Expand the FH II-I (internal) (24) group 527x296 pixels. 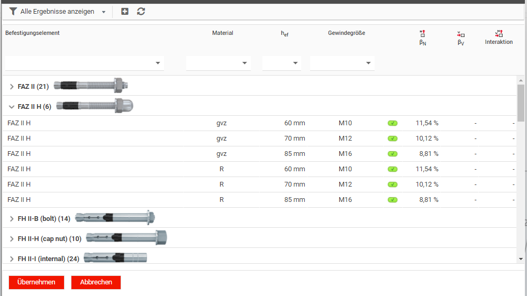click(x=12, y=259)
